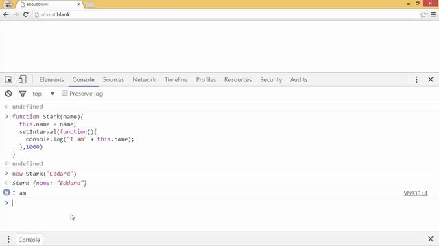This screenshot has width=439, height=246.
Task: Select the Resources tab
Action: coord(238,79)
